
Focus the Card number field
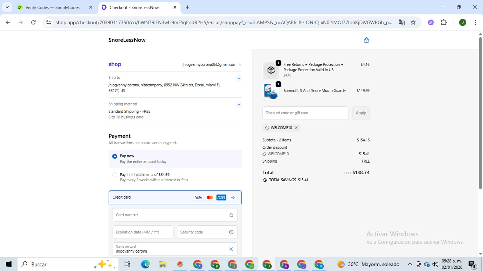[175, 215]
